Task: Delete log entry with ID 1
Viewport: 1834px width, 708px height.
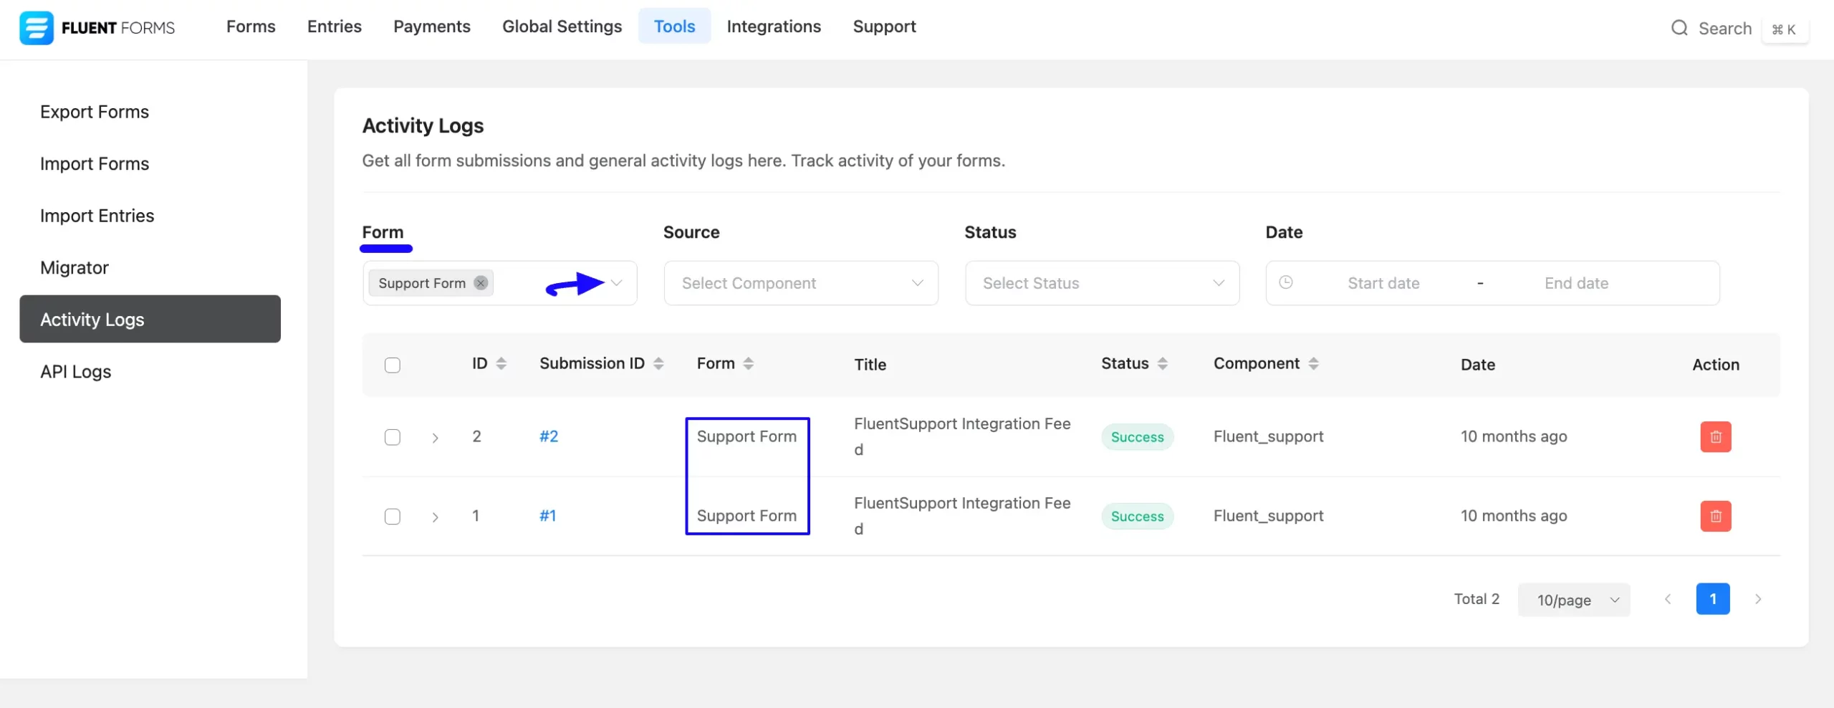Action: point(1716,516)
